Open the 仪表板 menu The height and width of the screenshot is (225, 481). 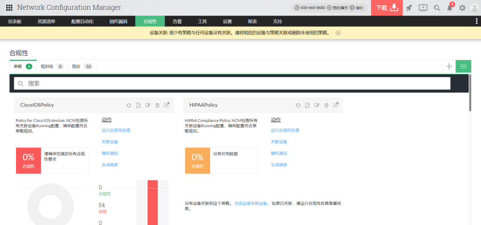15,21
